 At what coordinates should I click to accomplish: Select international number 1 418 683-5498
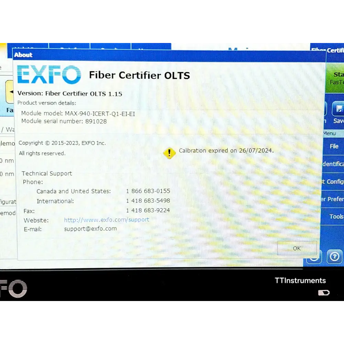[x=148, y=201]
